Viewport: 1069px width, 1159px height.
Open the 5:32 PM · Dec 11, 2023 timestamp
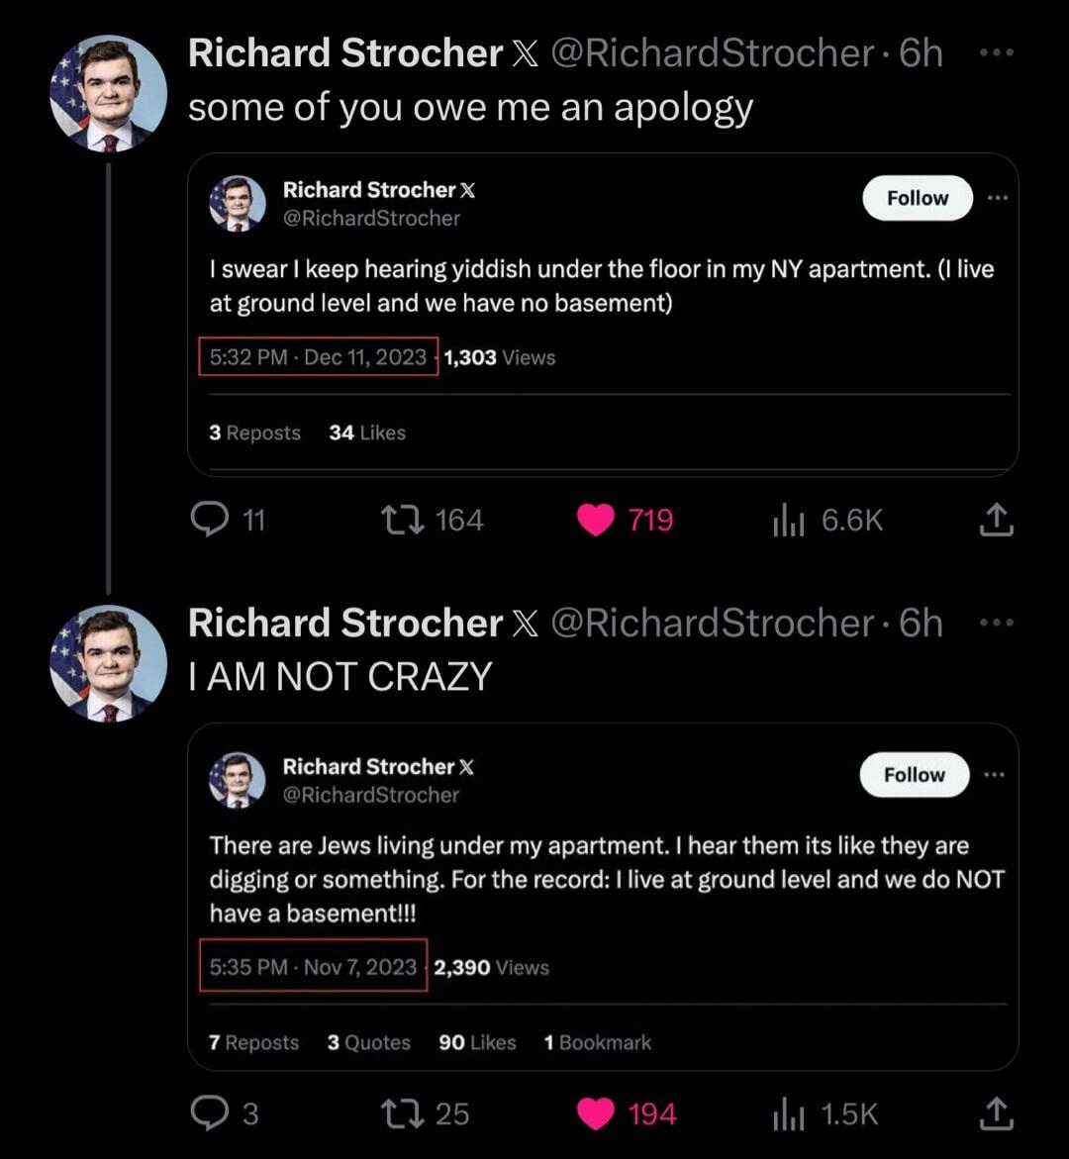point(318,357)
